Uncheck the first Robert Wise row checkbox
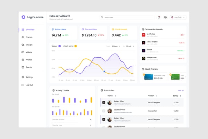The height and width of the screenshot is (139, 208). pos(104,103)
